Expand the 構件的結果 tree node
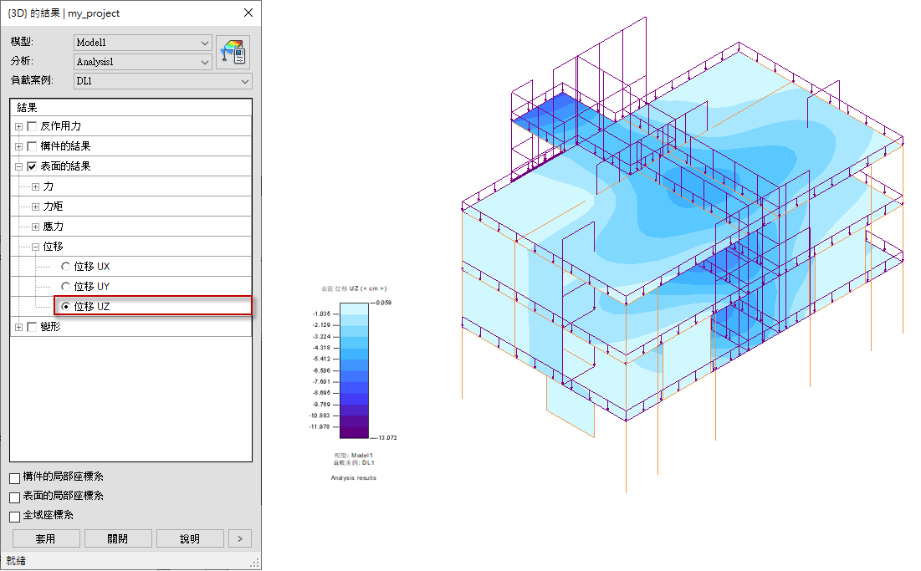This screenshot has width=921, height=571. (x=18, y=146)
